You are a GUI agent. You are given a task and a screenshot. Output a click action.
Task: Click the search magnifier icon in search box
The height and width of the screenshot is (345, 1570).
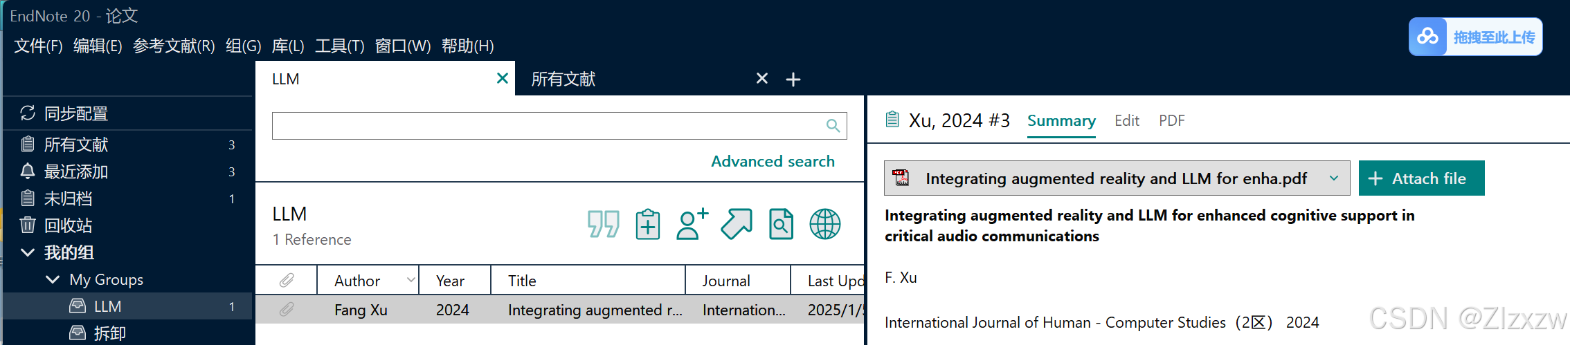(833, 126)
